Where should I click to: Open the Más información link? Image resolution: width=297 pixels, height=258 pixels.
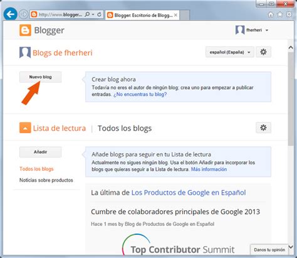[x=209, y=169]
